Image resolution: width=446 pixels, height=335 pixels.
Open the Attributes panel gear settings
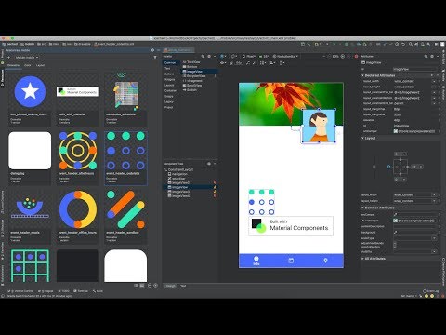coord(432,57)
